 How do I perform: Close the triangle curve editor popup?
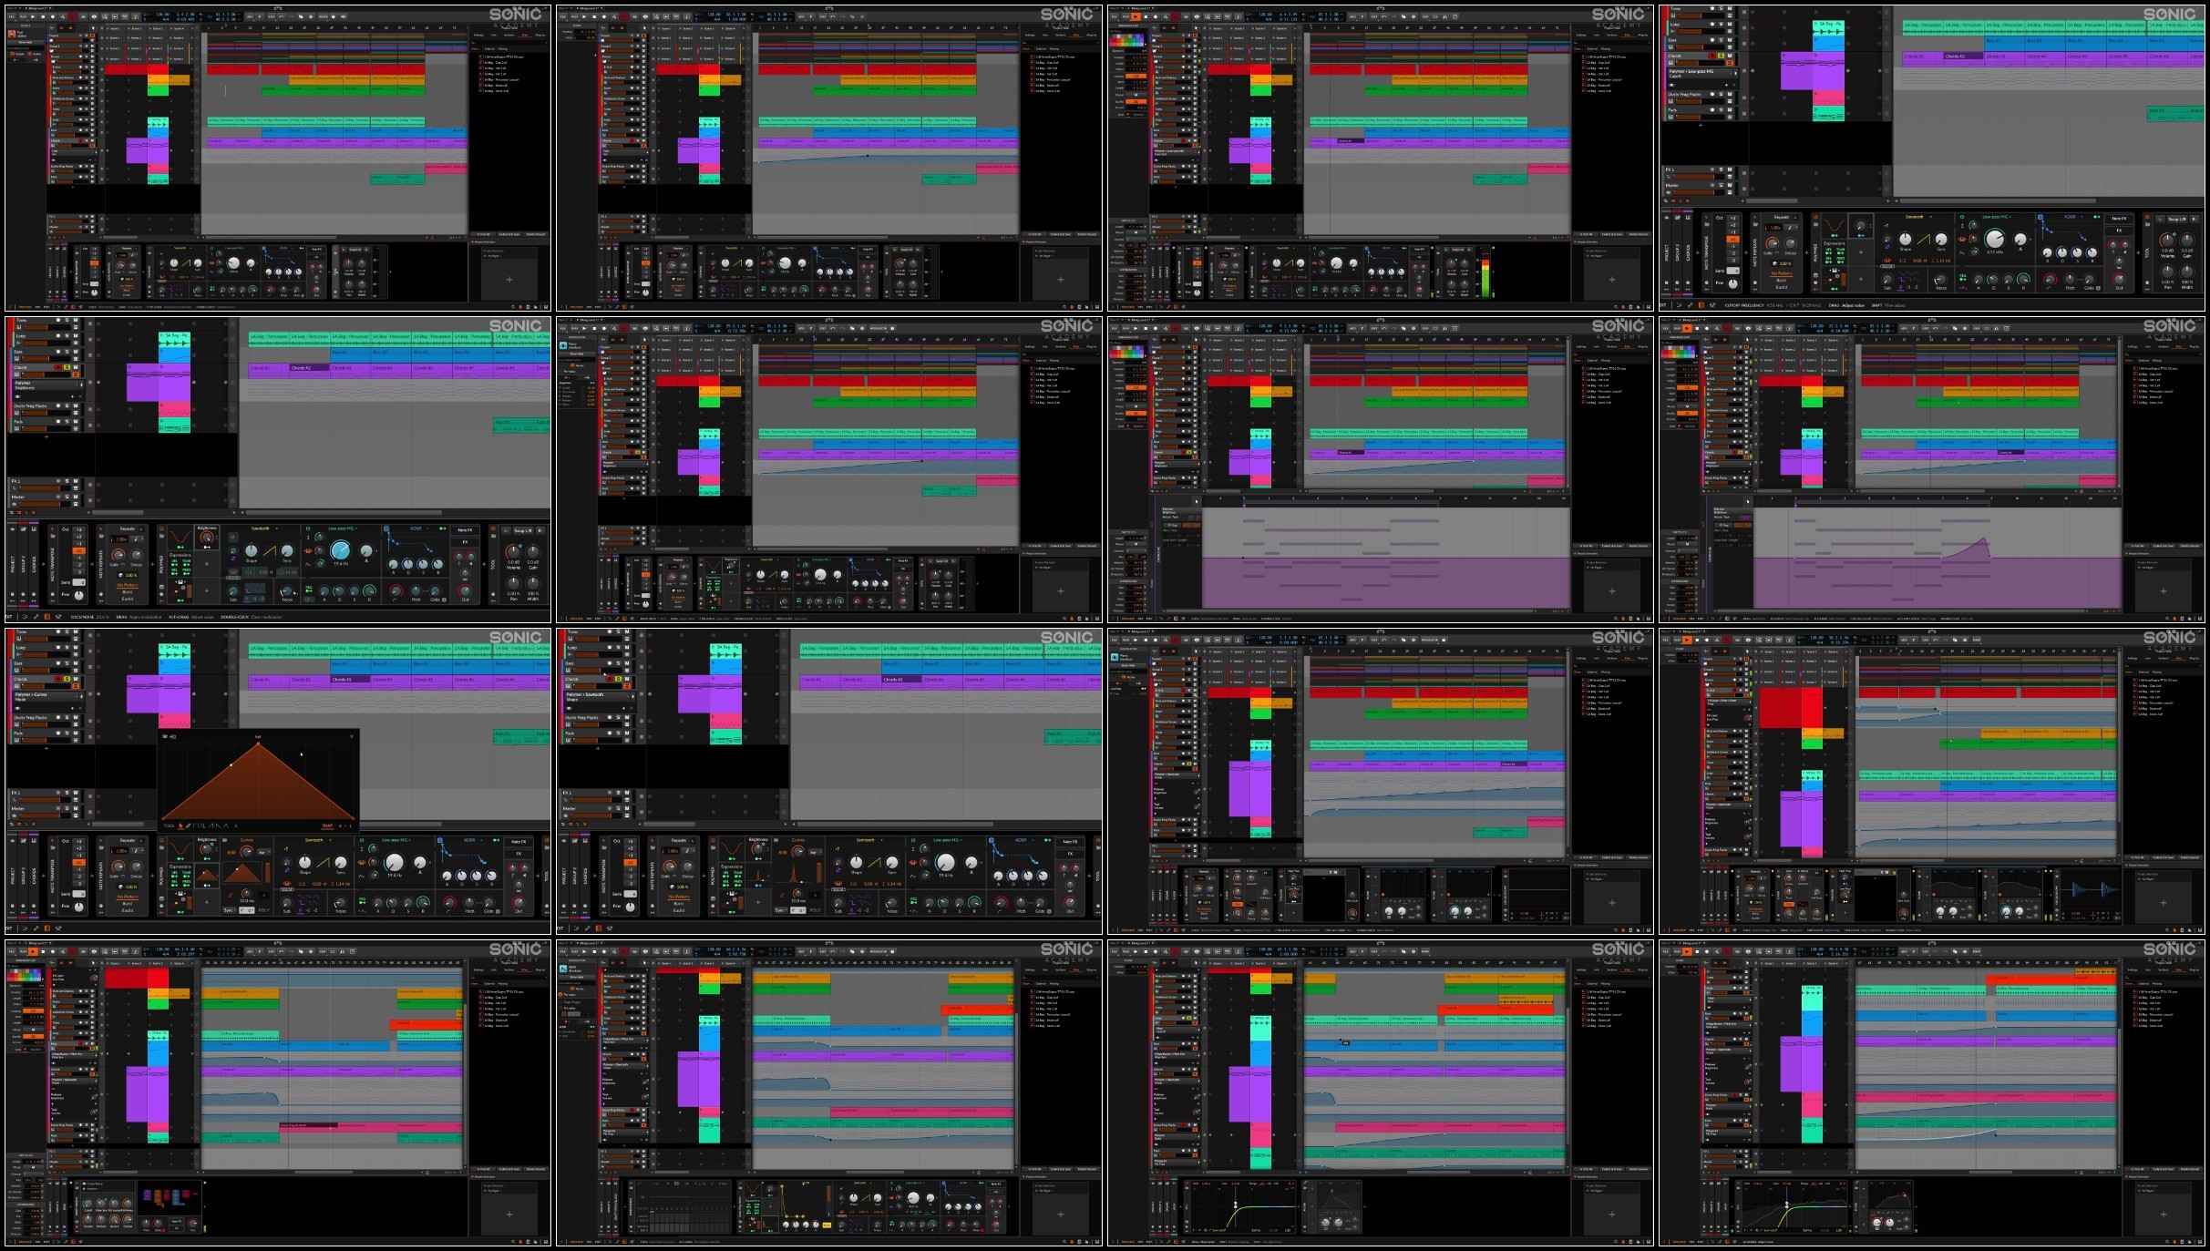(352, 736)
